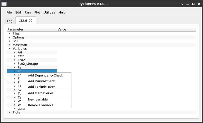Expand the Massman section arrow
203x123 pixels.
coord(10,45)
